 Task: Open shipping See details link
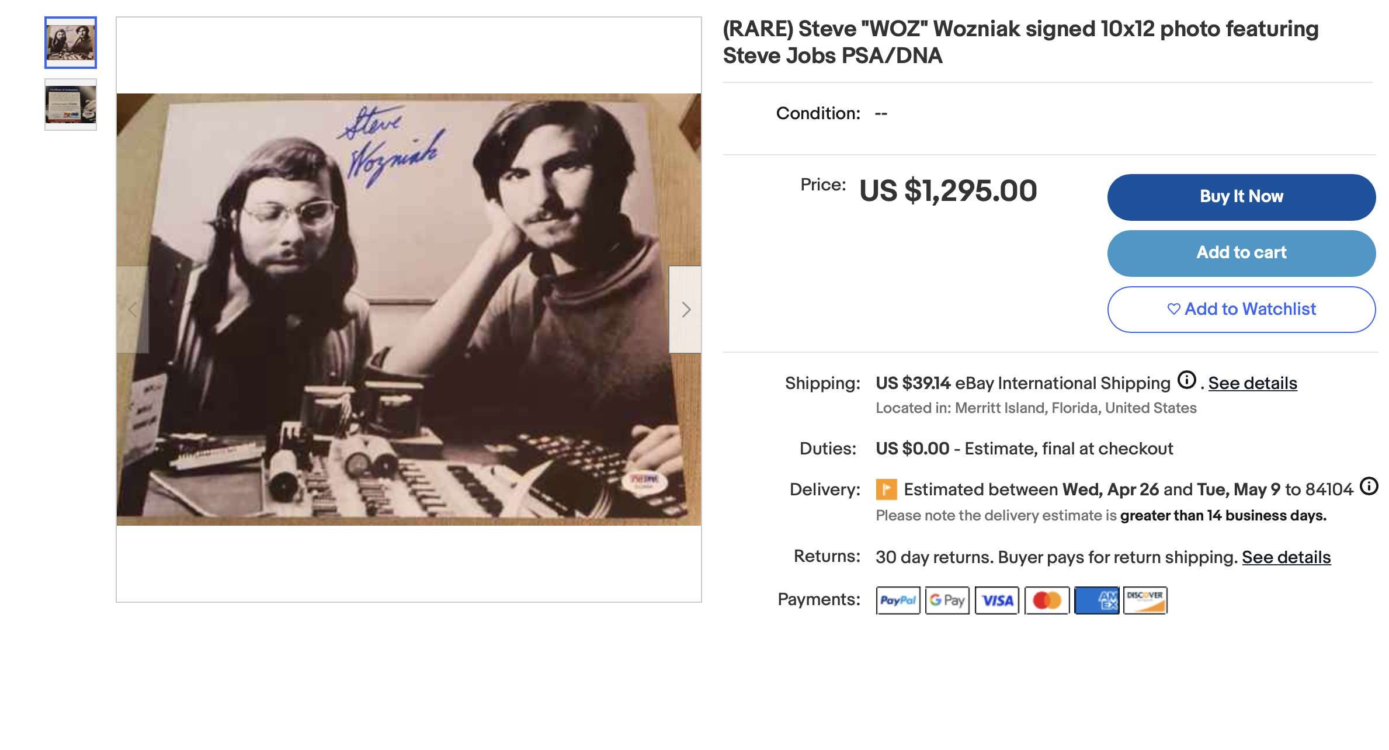pos(1252,383)
